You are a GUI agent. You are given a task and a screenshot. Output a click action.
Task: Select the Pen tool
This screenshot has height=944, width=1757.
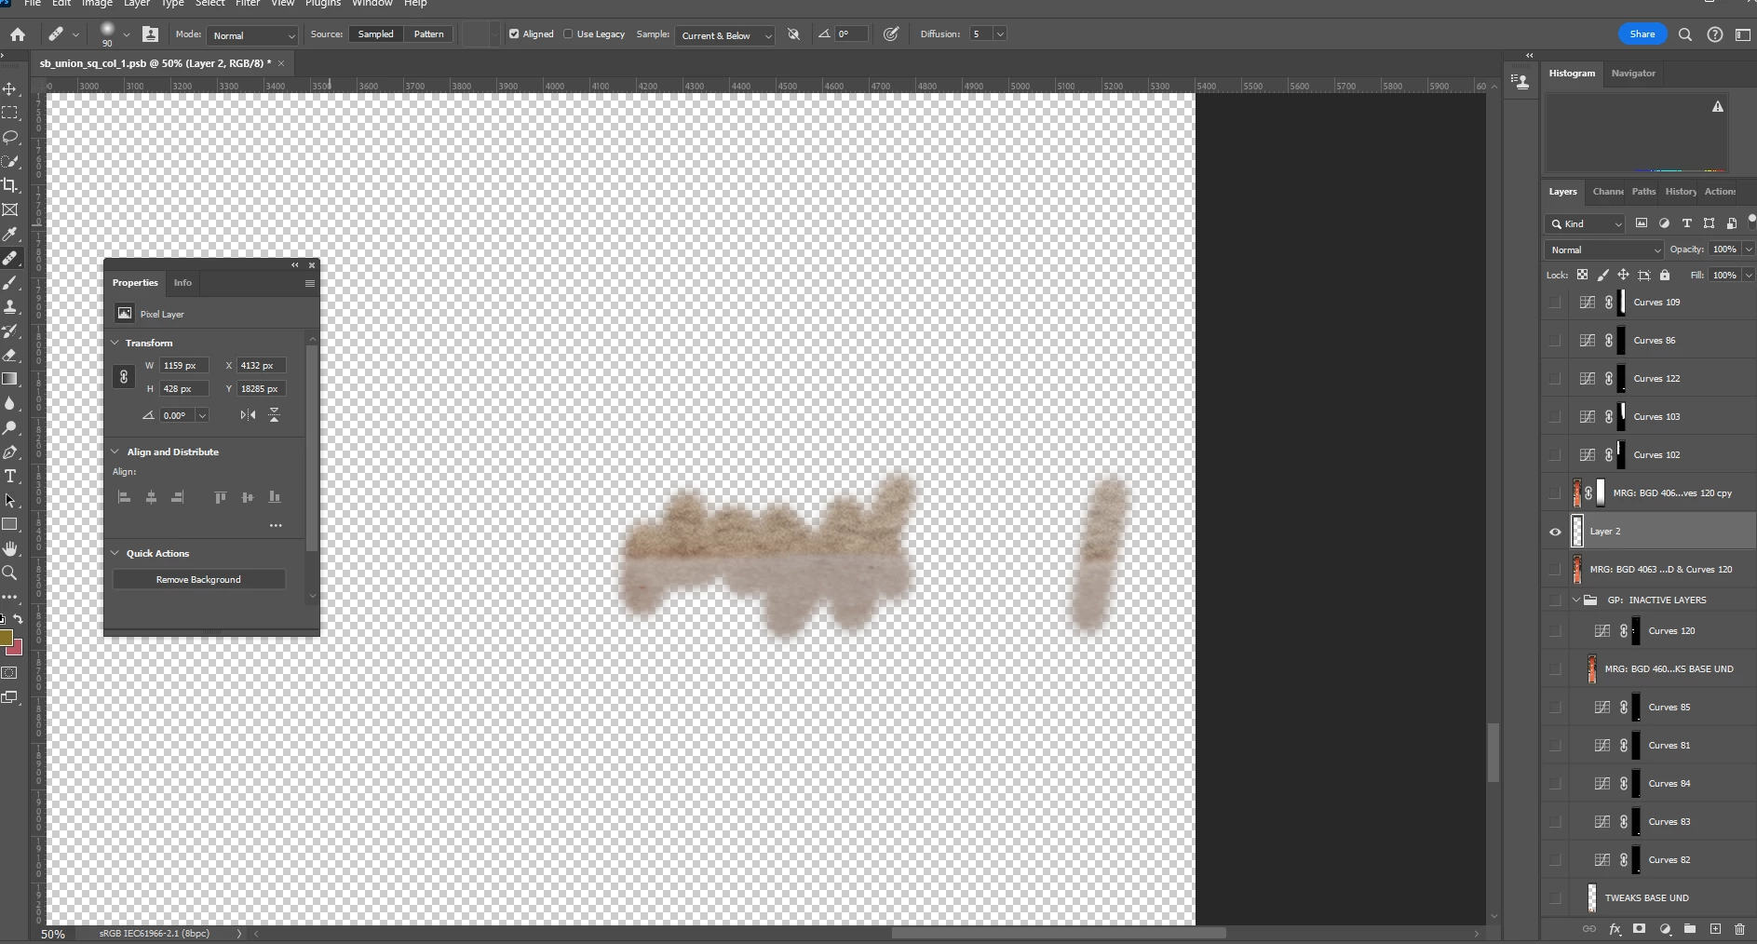(10, 452)
